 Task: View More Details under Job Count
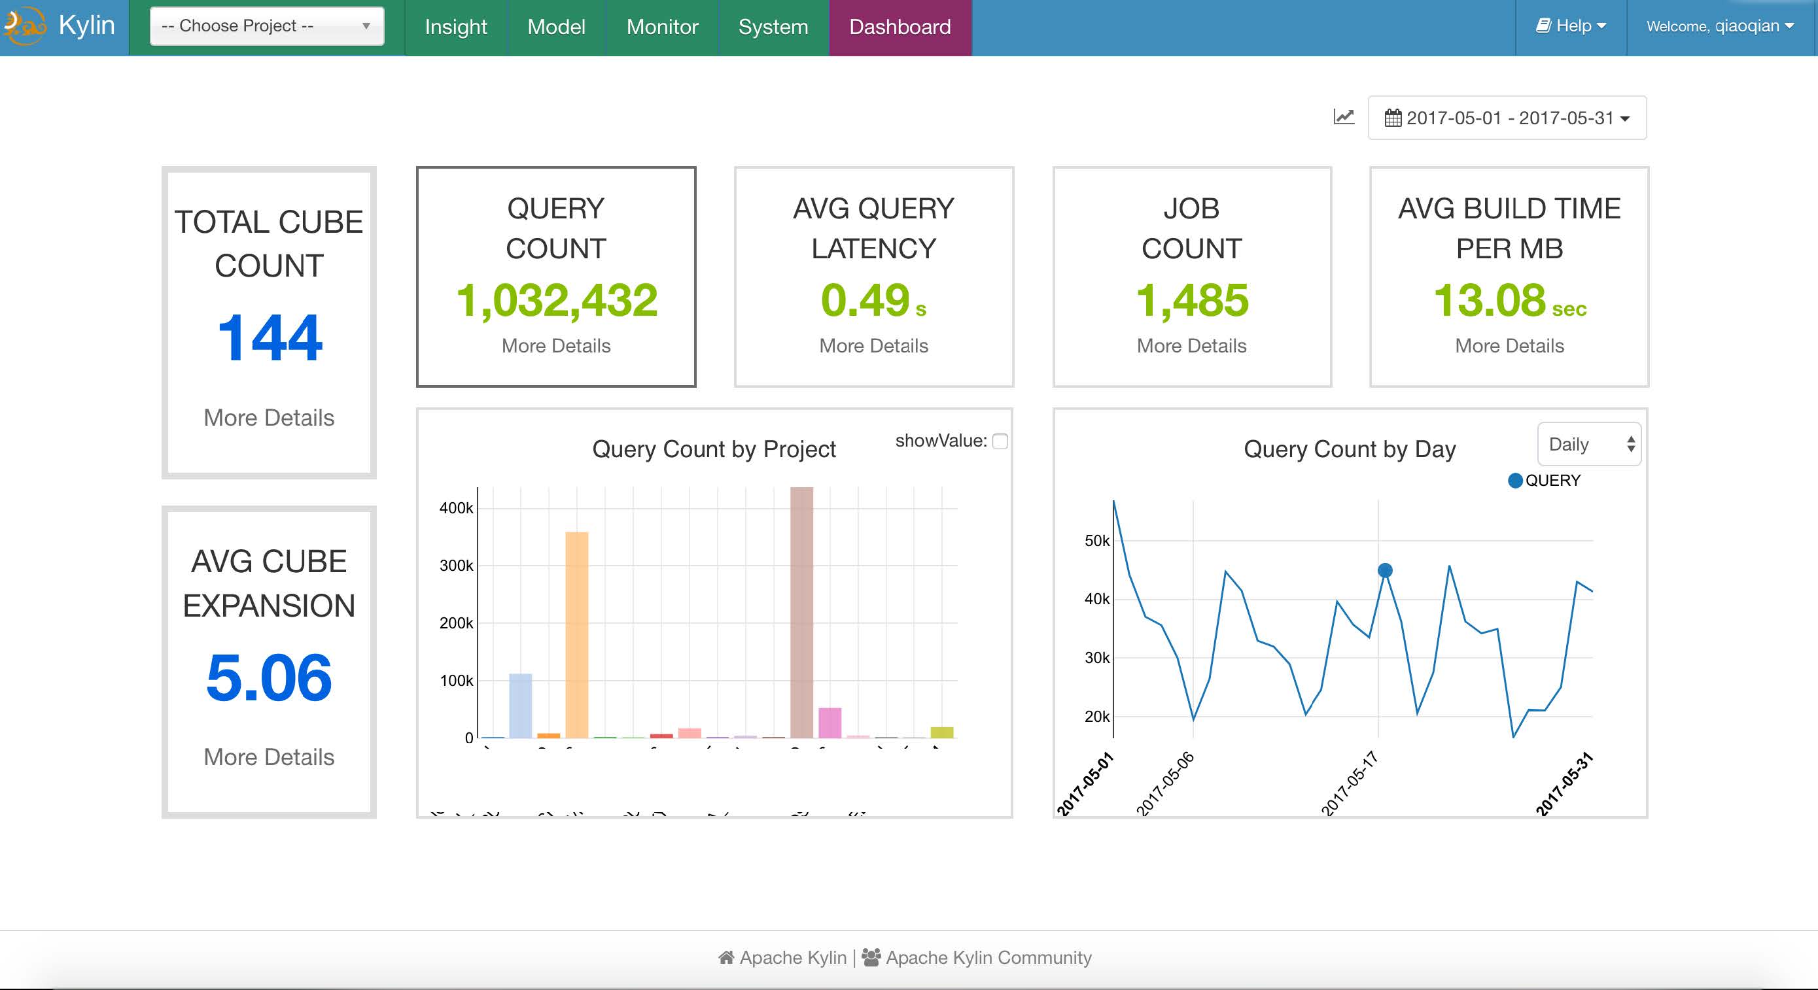(x=1191, y=346)
